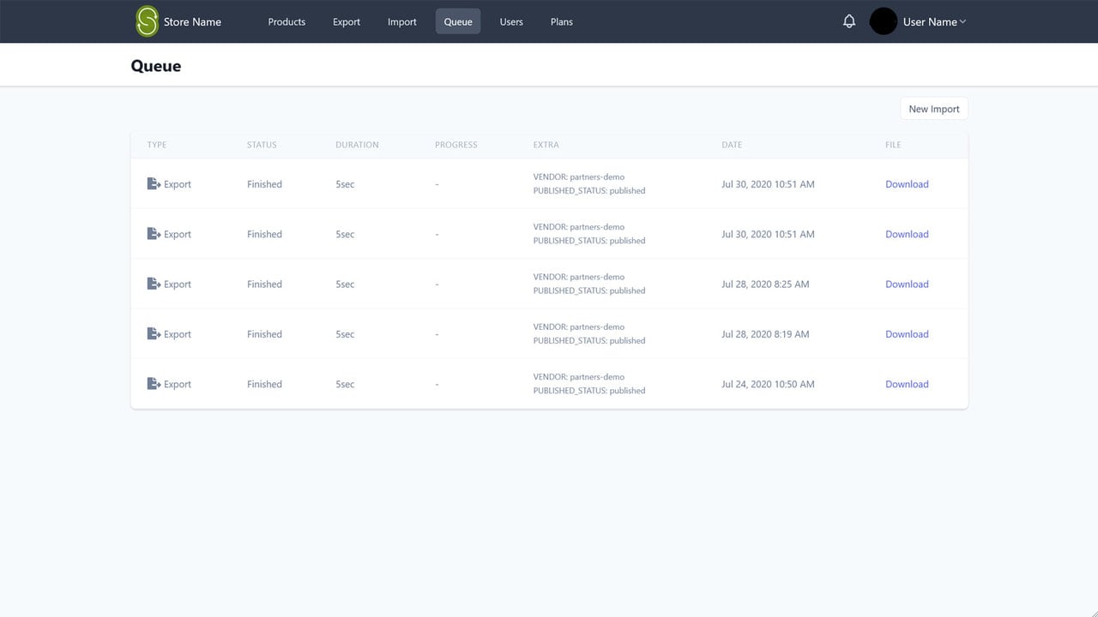
Task: Click 5sec duration in Jul 28 8:25 AM row
Action: 345,285
